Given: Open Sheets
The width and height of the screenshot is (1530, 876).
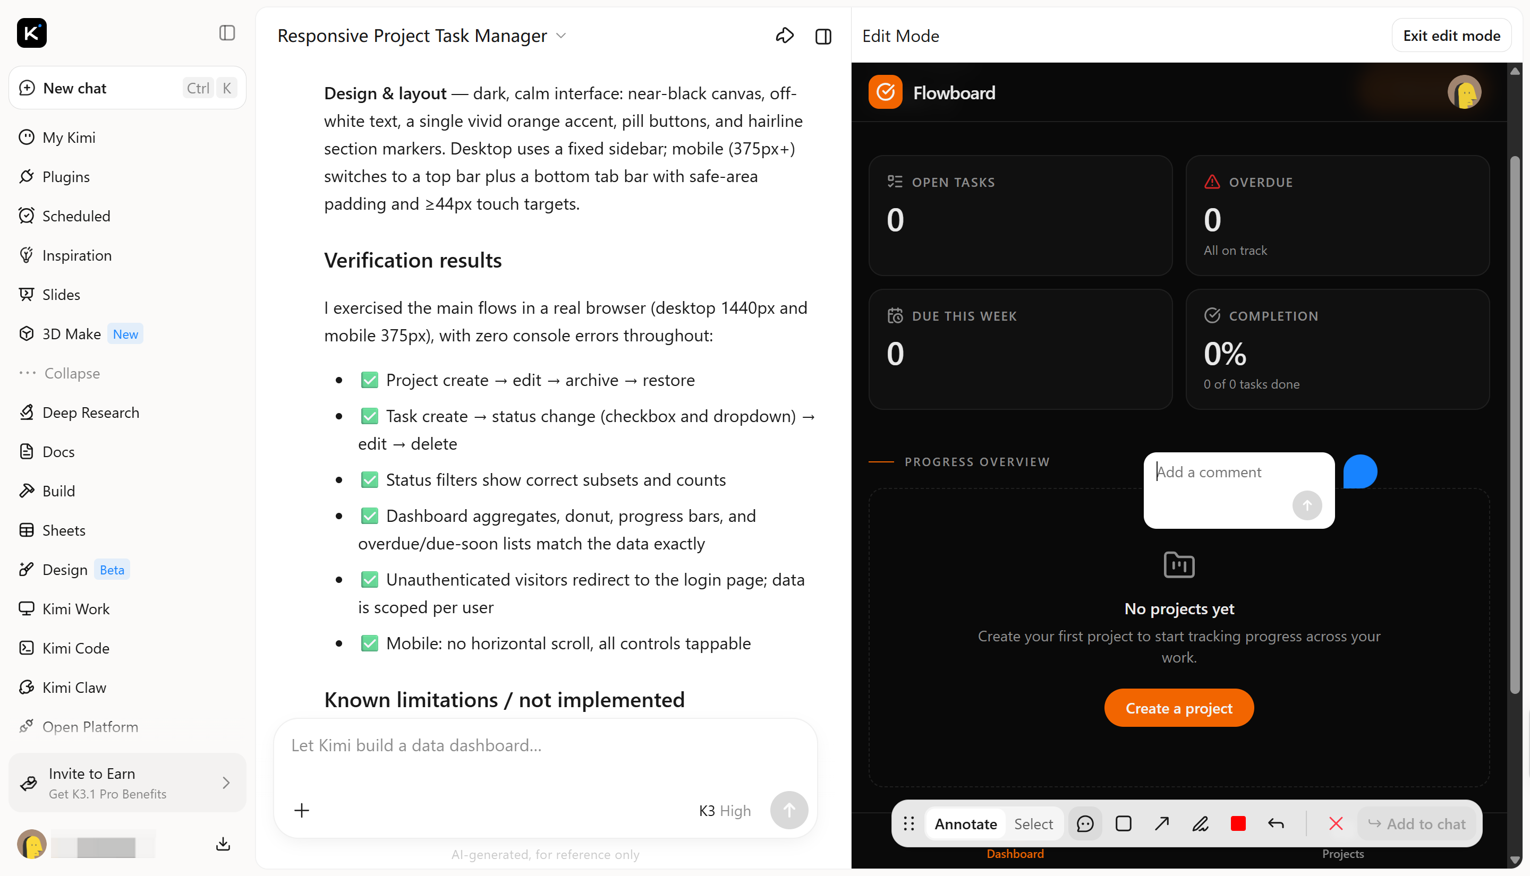Looking at the screenshot, I should [x=127, y=530].
